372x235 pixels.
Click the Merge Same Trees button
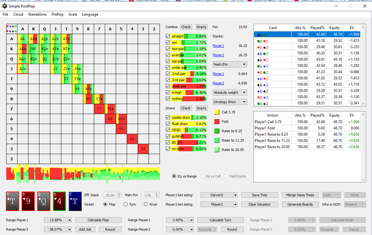point(300,195)
